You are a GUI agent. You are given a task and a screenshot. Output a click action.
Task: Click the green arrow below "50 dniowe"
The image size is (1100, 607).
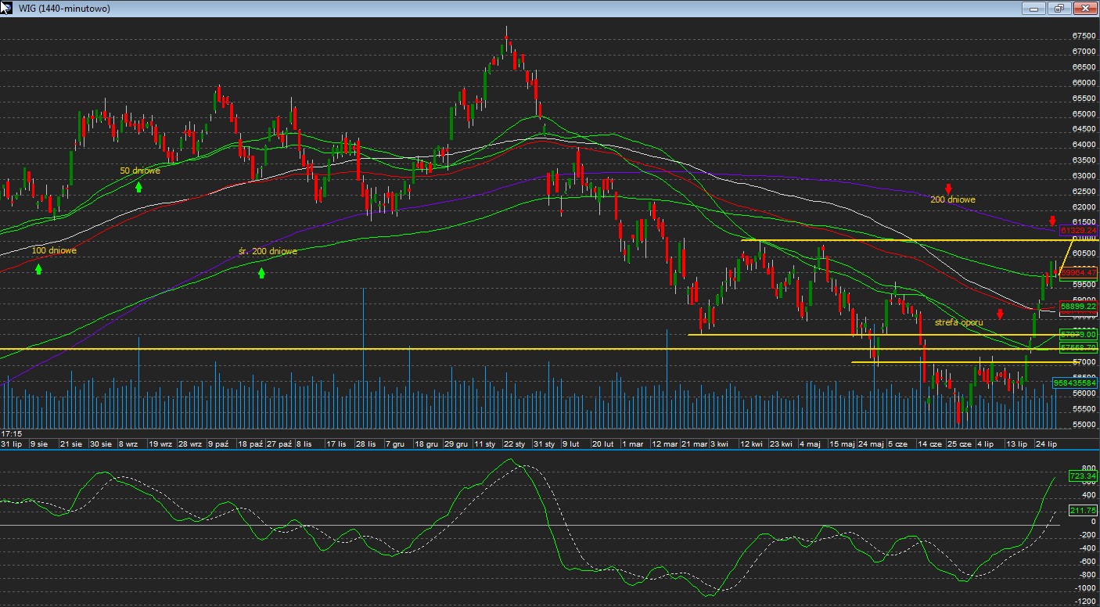138,186
